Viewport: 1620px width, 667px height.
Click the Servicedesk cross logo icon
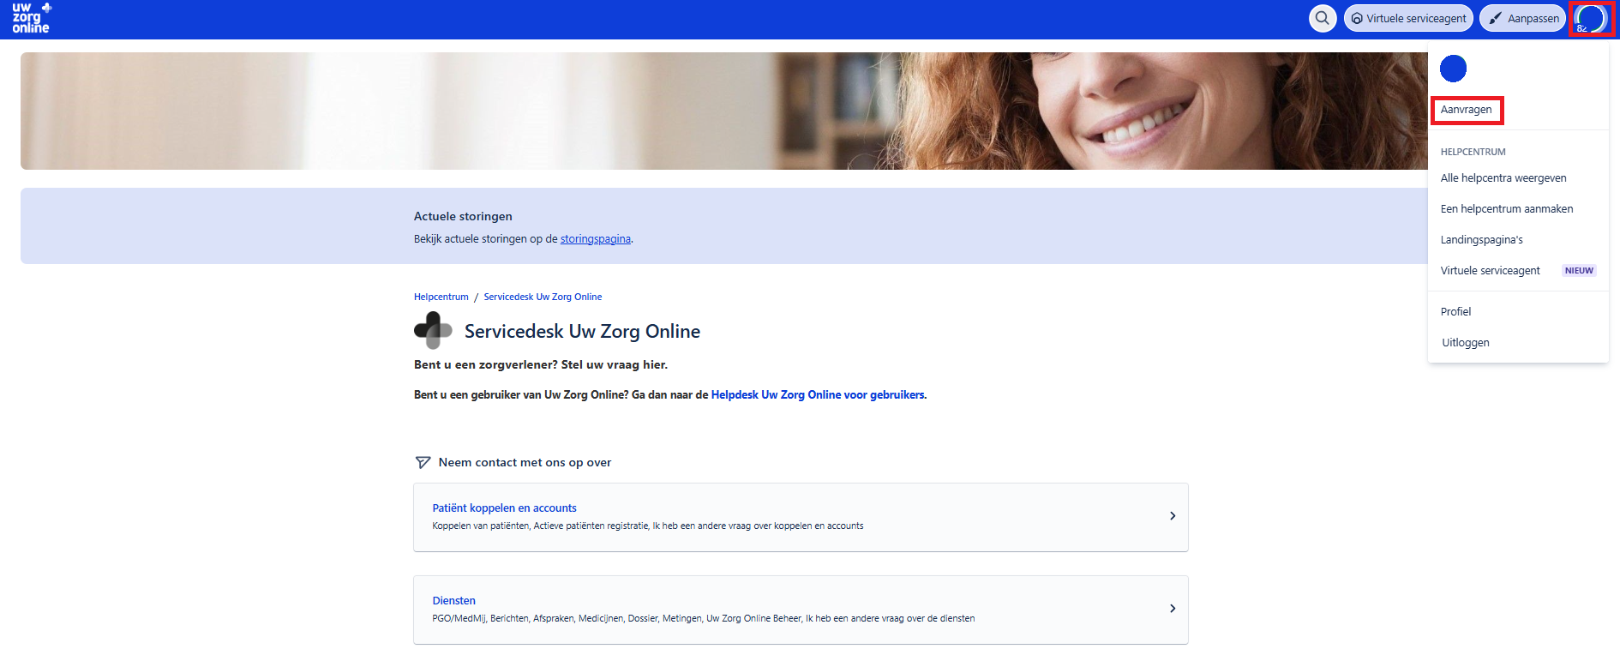(433, 331)
